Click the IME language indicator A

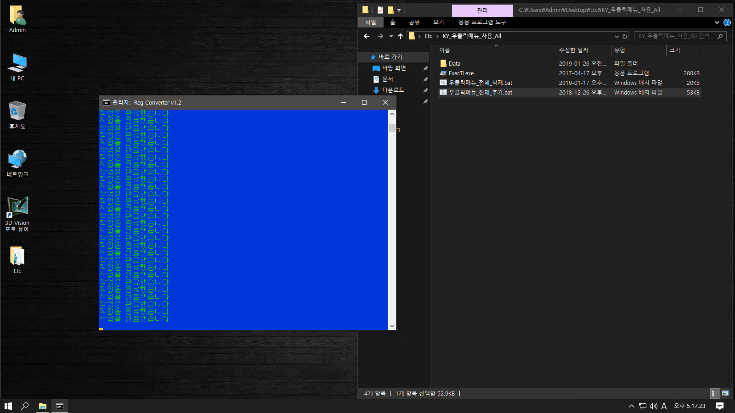coord(664,406)
